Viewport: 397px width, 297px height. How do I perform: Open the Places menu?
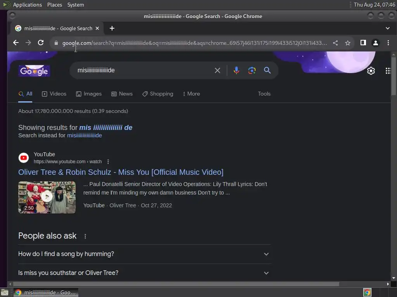click(55, 5)
